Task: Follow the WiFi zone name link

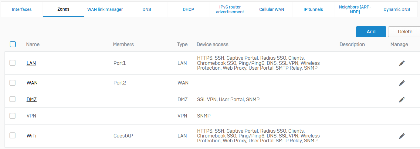Action: pos(32,136)
